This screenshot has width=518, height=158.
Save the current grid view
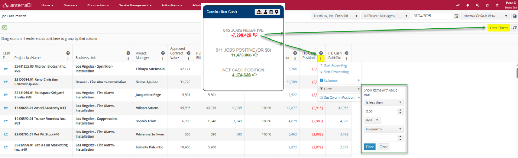click(x=515, y=16)
